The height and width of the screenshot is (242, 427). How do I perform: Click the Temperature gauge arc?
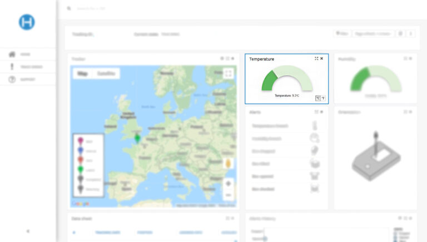(x=287, y=78)
